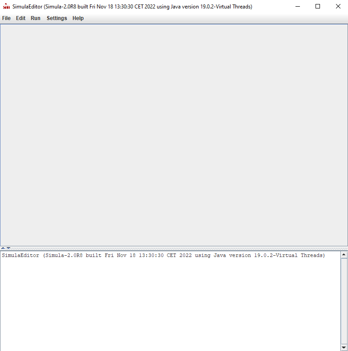Collapse console pane with split divider down arrow
Screen dimensions: 348x351
[8, 248]
